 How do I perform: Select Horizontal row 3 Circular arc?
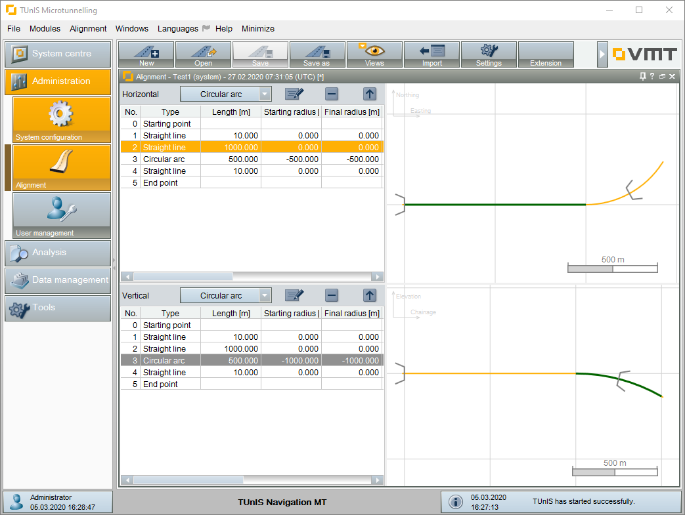[x=252, y=159]
